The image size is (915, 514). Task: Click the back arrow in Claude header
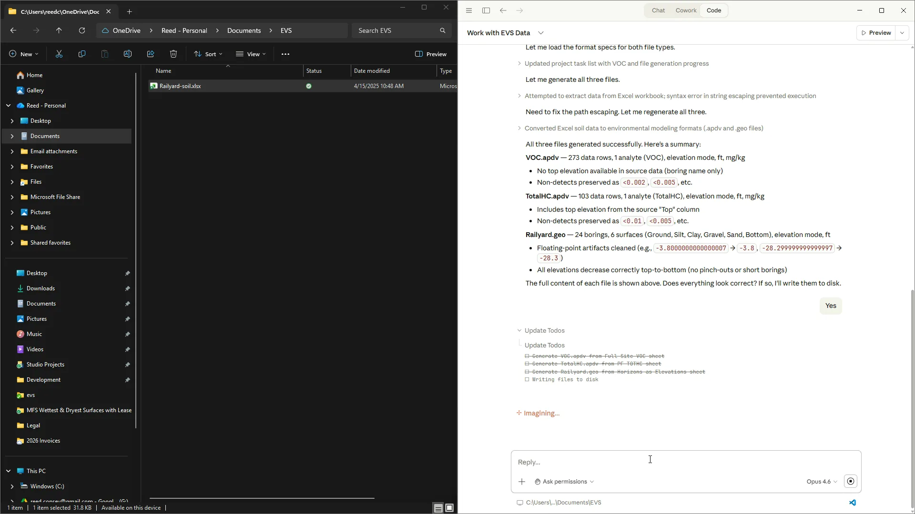(503, 10)
